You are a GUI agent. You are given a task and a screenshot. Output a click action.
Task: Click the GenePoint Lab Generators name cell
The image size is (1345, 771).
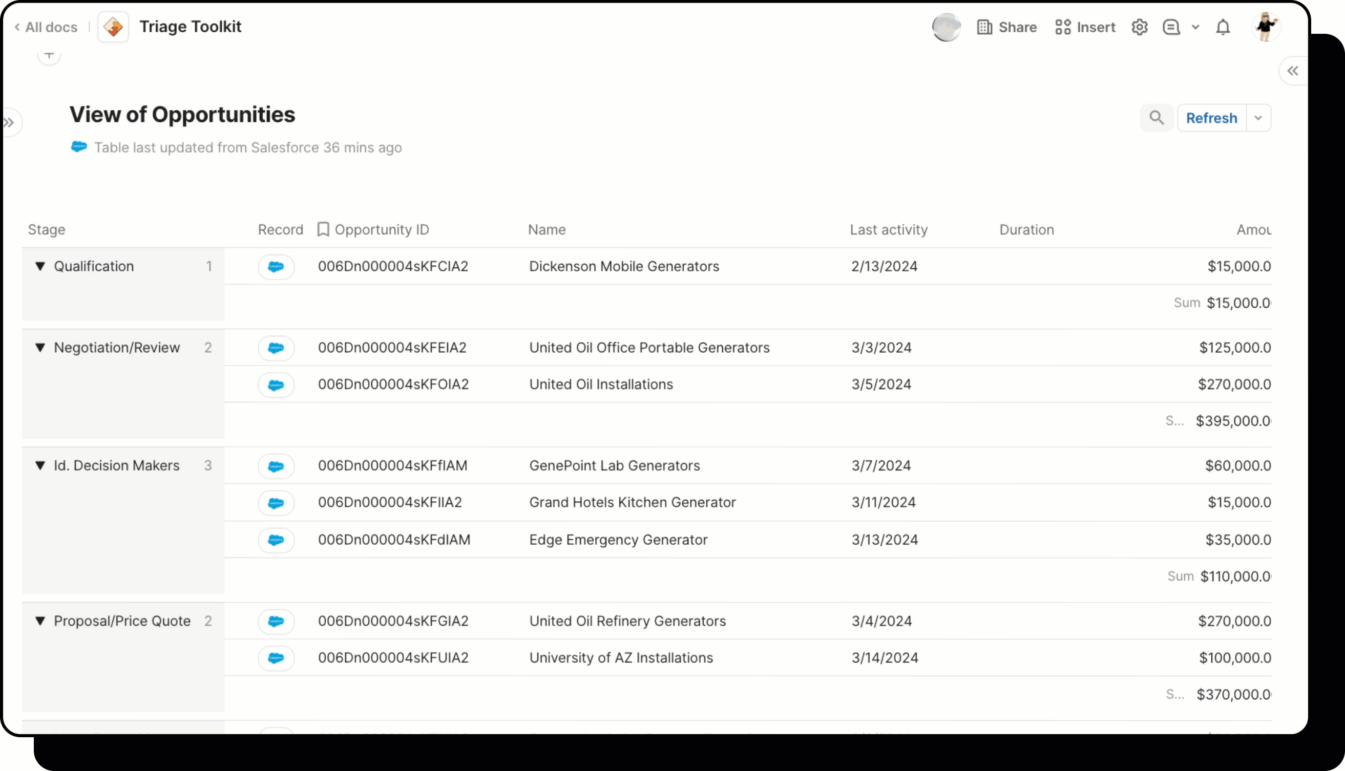615,465
